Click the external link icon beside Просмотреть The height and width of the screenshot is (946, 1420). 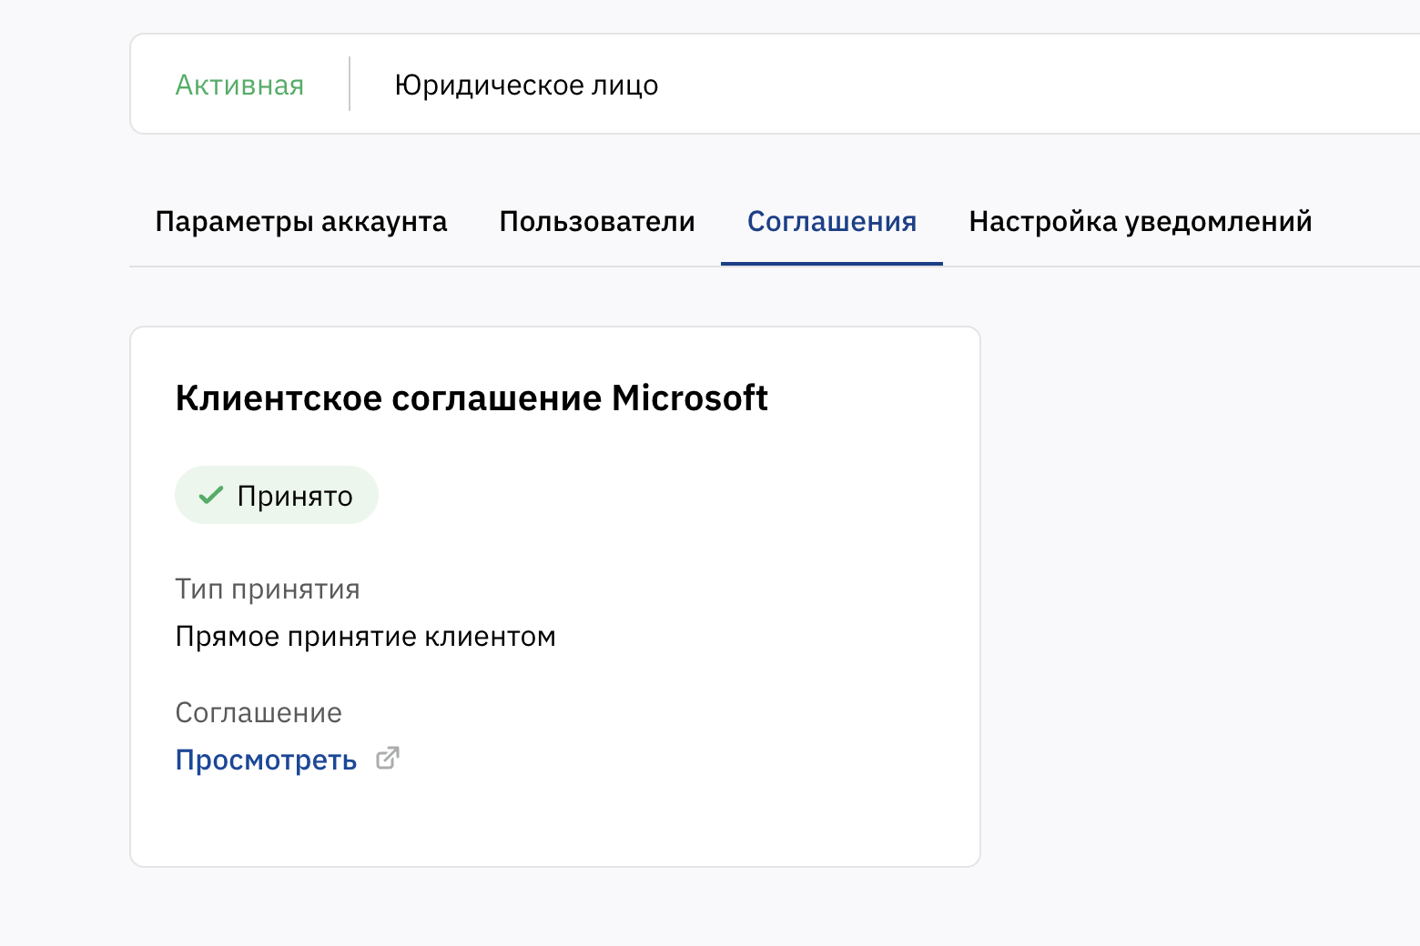click(388, 758)
